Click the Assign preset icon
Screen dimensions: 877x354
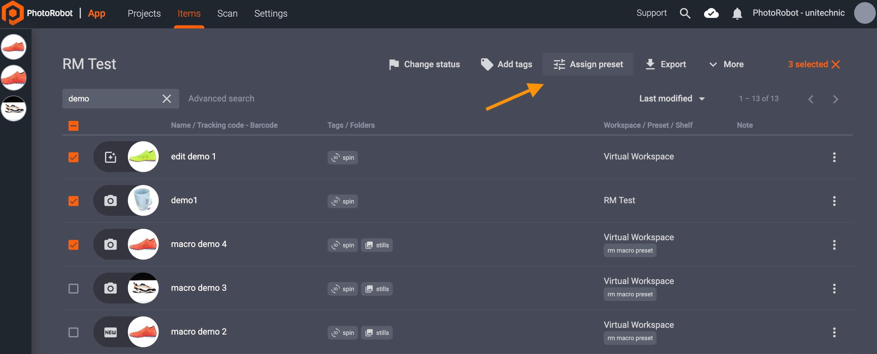point(559,64)
